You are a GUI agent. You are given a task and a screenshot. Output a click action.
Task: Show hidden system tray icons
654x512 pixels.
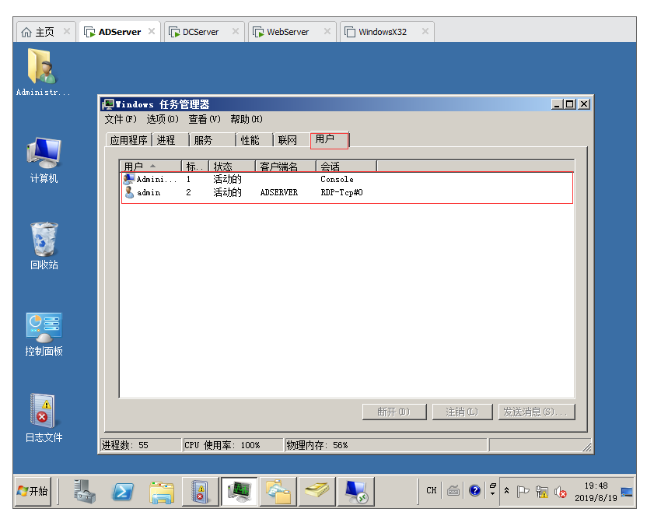tap(507, 491)
